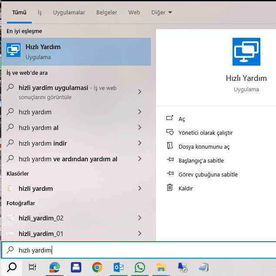Click 'Görev çubuğuna sabitle' option
Viewport: 276px width, 276px height.
click(208, 175)
